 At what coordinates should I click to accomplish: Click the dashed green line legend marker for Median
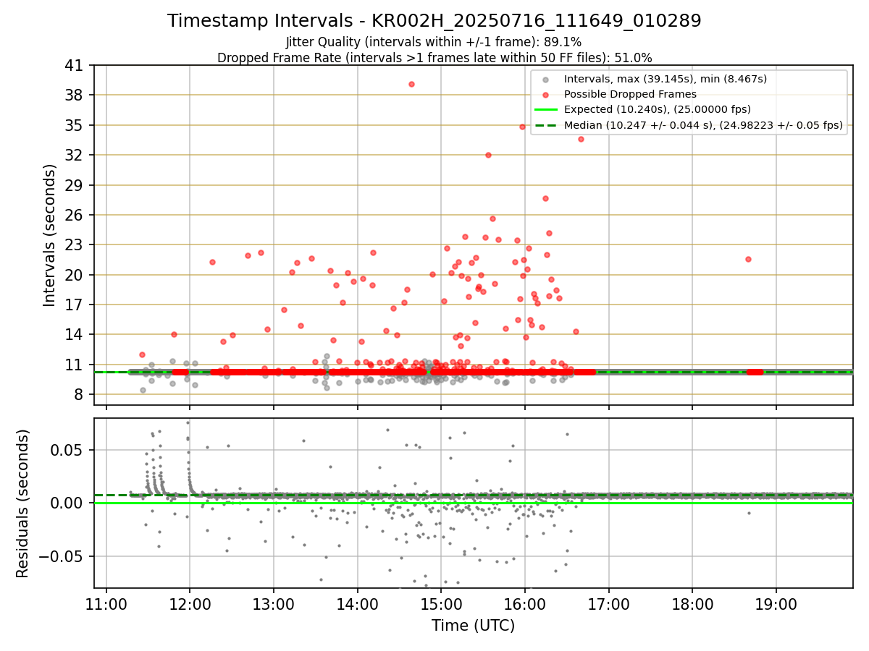tap(547, 125)
